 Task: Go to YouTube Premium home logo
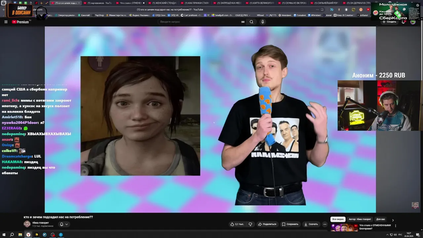point(20,22)
